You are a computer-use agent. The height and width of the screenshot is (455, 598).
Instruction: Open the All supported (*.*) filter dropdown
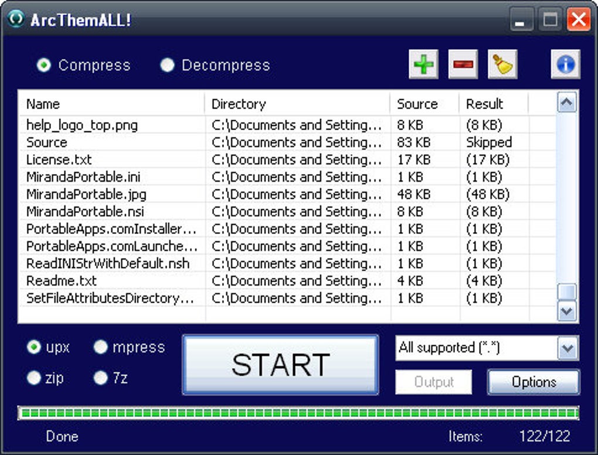[x=568, y=348]
